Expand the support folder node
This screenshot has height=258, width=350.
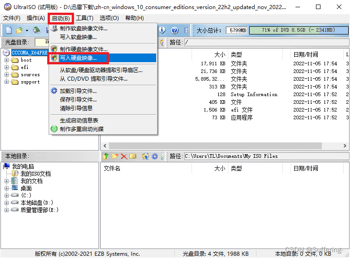point(6,82)
